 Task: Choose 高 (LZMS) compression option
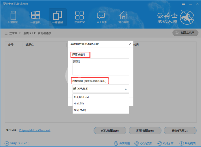[101, 110]
